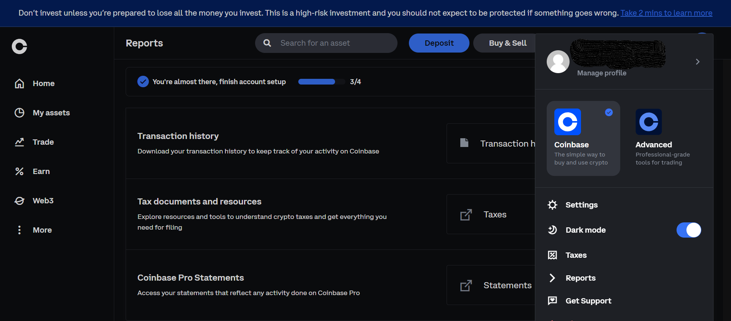Click the Get Support chat icon
The width and height of the screenshot is (731, 321).
click(552, 301)
